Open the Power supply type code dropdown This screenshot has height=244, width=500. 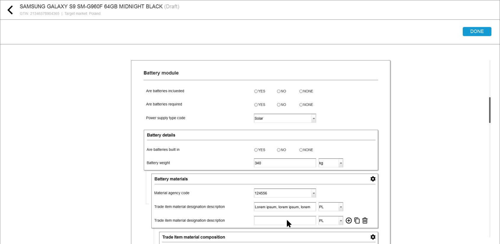click(313, 118)
